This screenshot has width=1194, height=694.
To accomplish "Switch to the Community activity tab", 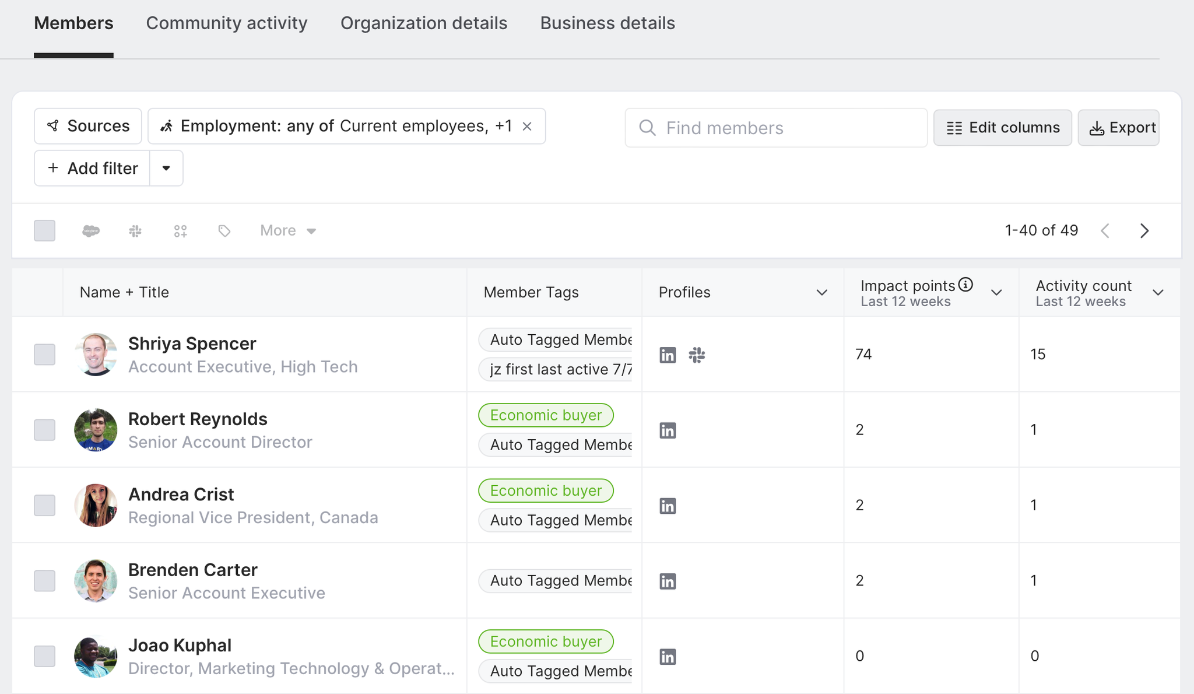I will point(227,23).
